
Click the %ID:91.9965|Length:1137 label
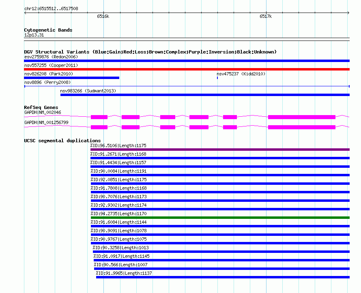(124, 273)
